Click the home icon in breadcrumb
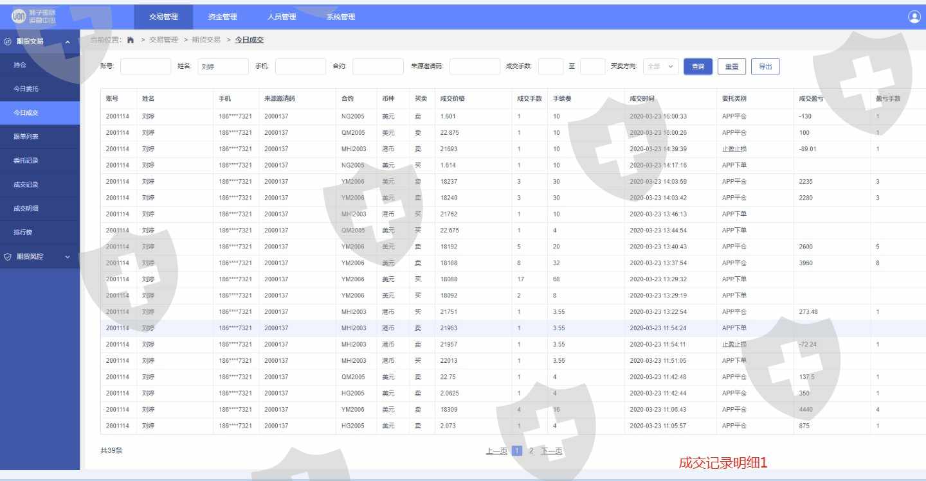 [131, 40]
